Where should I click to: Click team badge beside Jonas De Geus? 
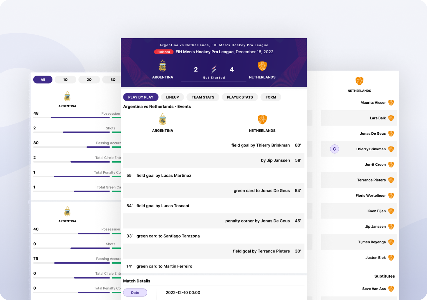pyautogui.click(x=391, y=134)
